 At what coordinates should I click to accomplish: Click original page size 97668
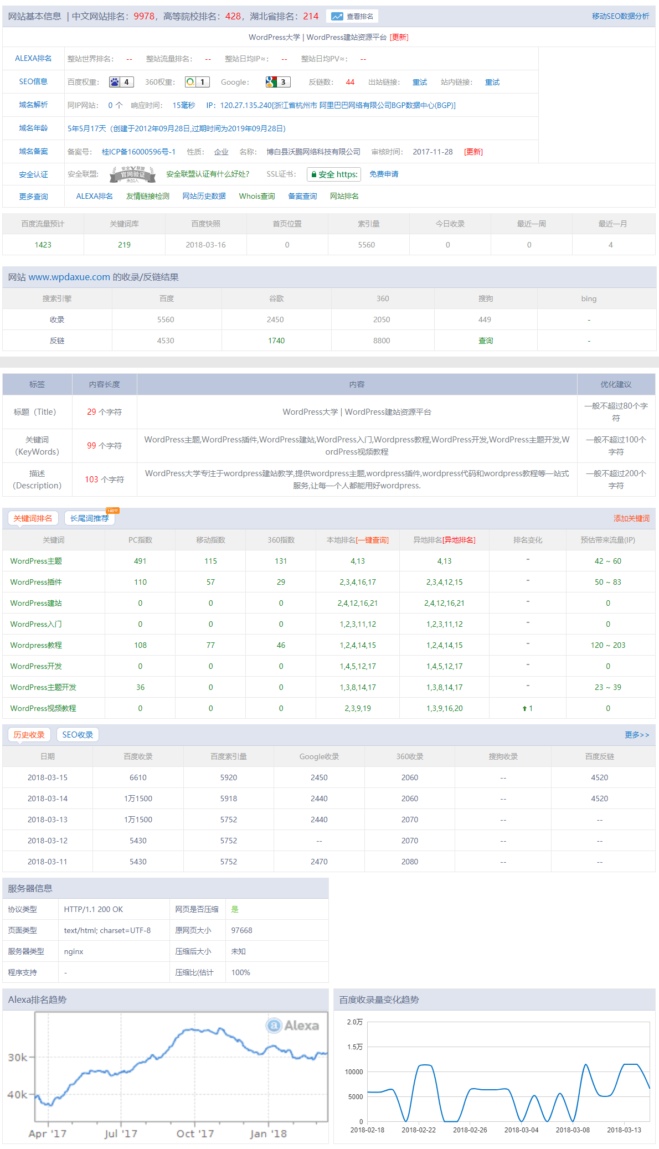point(241,930)
